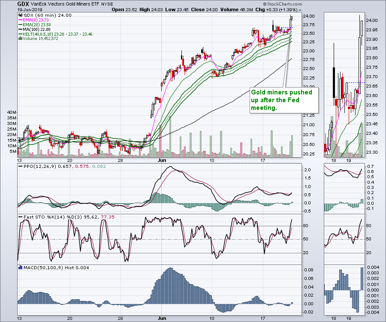386x322 pixels.
Task: Click the VanEck Vectors Gold Miners ETF name
Action: click(x=65, y=4)
